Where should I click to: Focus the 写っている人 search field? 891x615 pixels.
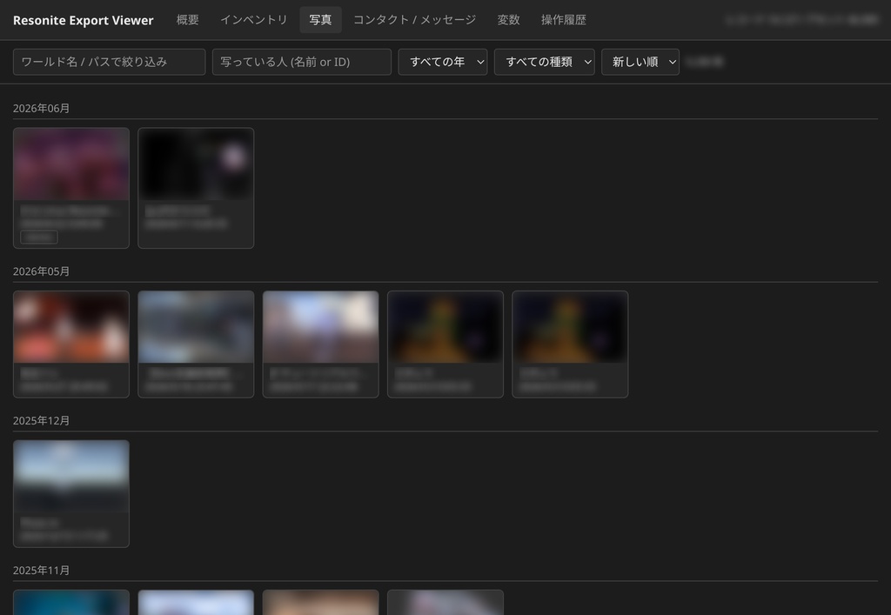tap(302, 62)
